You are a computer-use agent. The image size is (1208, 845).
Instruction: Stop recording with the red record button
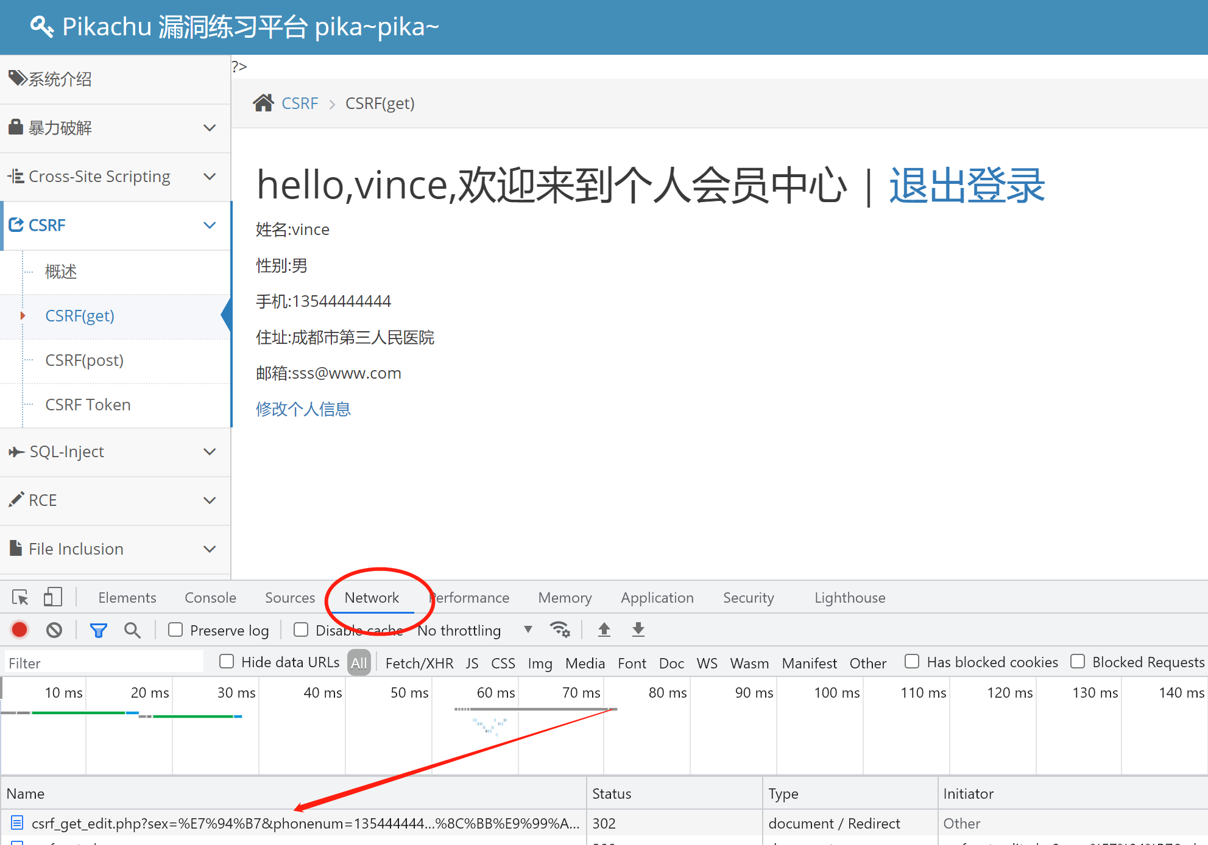pos(19,629)
